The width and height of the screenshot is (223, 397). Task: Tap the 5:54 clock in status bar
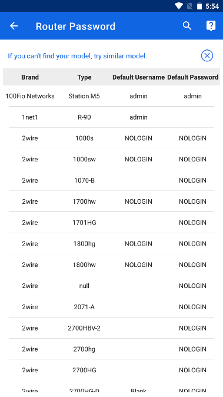(212, 6)
